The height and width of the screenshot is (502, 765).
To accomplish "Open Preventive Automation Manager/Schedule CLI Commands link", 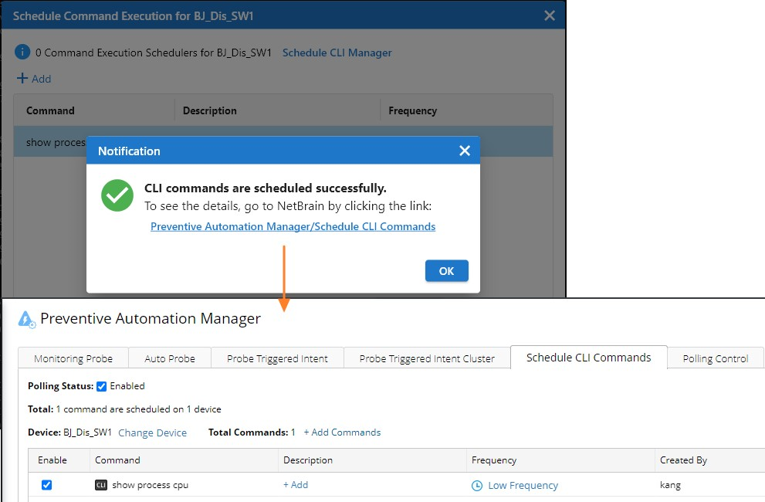I will [293, 226].
